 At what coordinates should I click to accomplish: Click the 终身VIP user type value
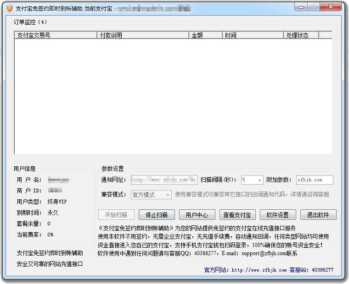(57, 202)
